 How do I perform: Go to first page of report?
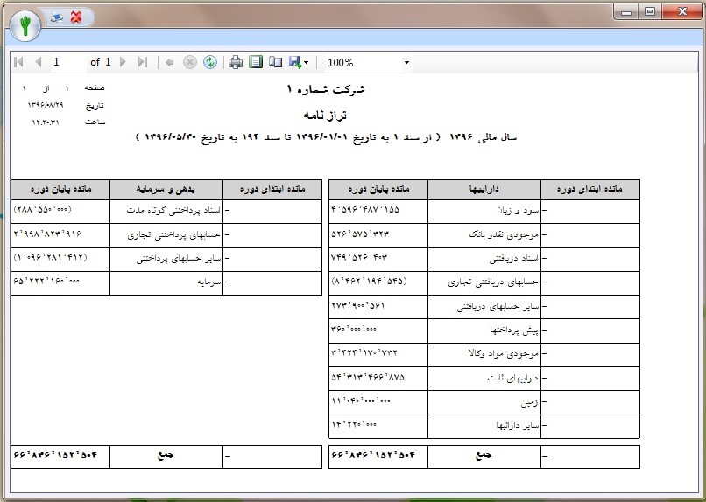coord(18,62)
